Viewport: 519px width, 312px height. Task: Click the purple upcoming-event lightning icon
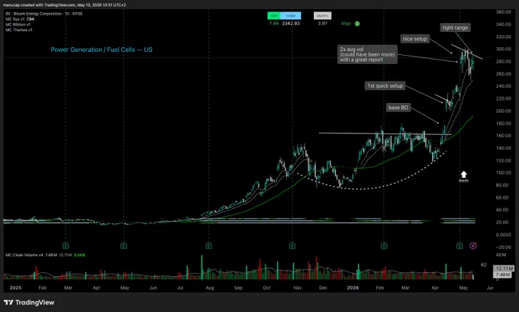tap(473, 246)
